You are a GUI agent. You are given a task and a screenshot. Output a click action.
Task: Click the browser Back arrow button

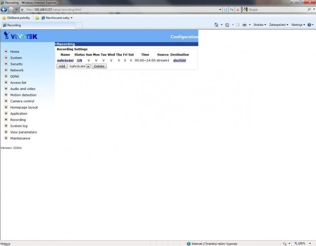click(x=4, y=10)
